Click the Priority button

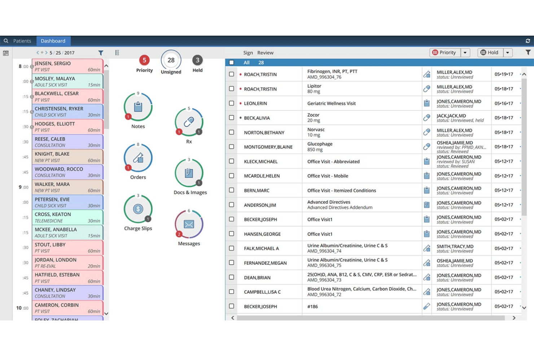tap(445, 53)
